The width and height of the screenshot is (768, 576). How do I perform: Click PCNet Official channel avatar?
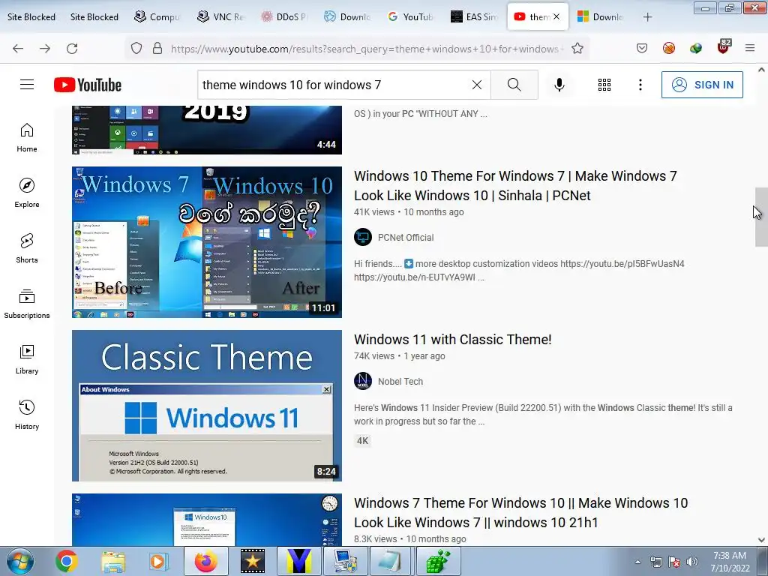pyautogui.click(x=363, y=238)
